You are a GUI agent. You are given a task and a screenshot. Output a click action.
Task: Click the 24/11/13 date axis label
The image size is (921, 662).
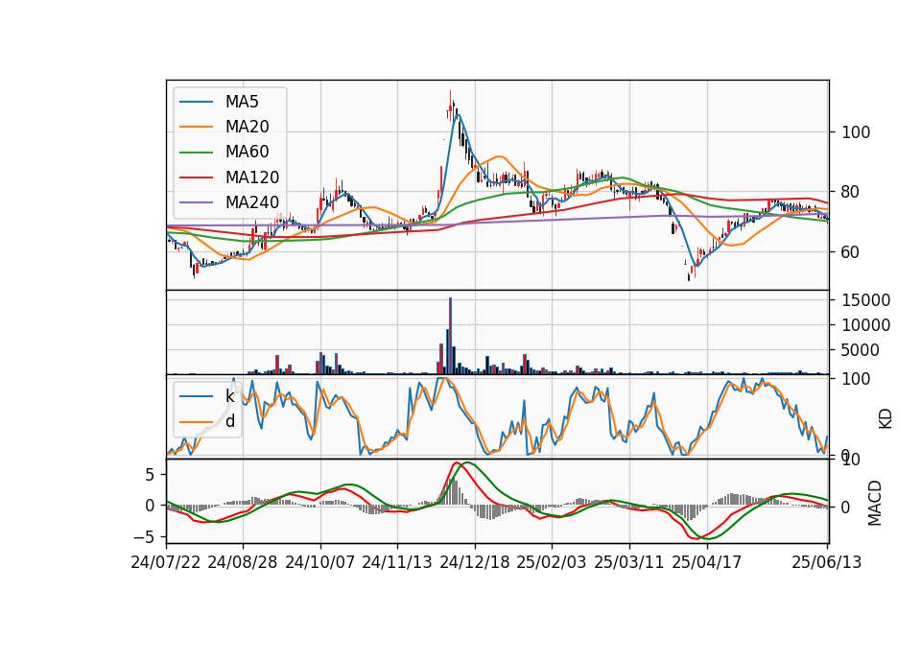click(x=397, y=562)
